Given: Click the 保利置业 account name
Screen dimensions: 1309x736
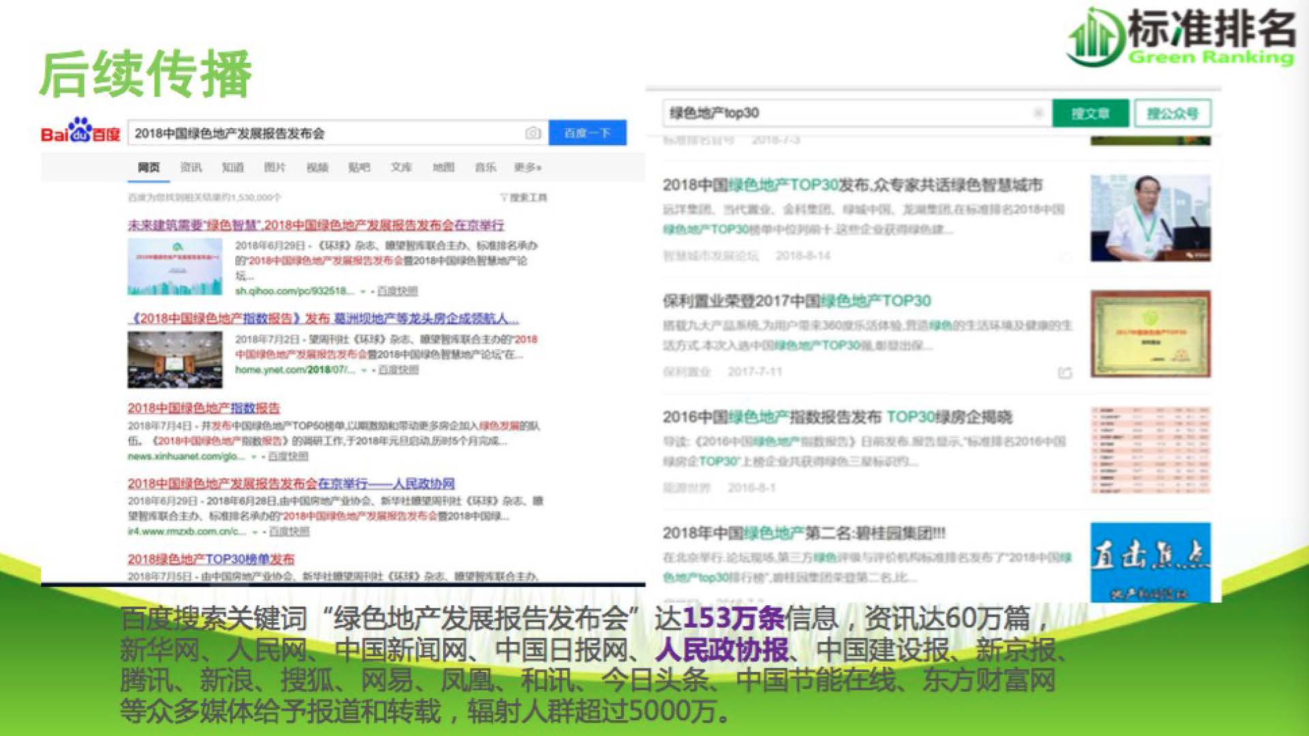Looking at the screenshot, I should [687, 371].
